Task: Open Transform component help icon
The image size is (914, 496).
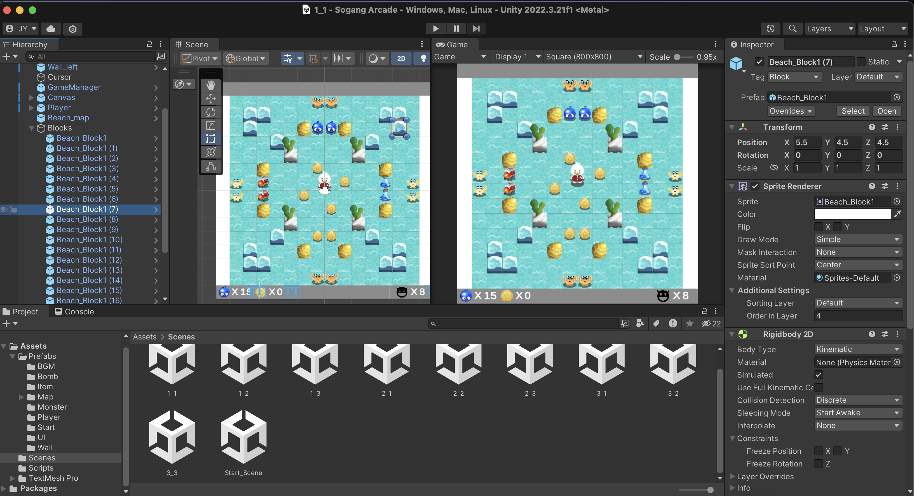Action: point(872,127)
